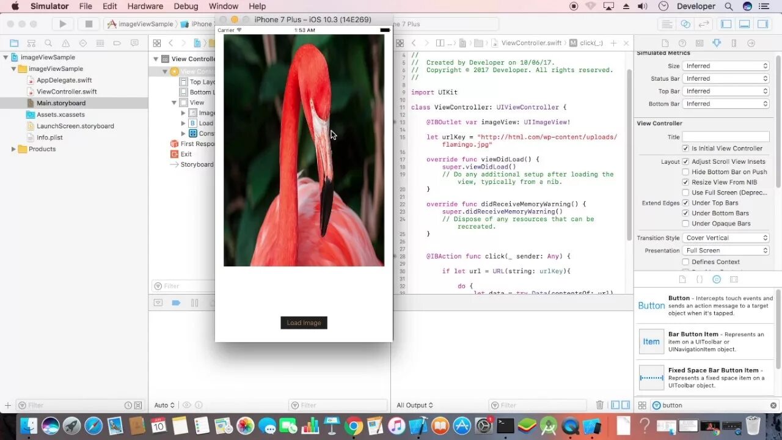Enable Hide Bottom Bar on Push

[685, 172]
